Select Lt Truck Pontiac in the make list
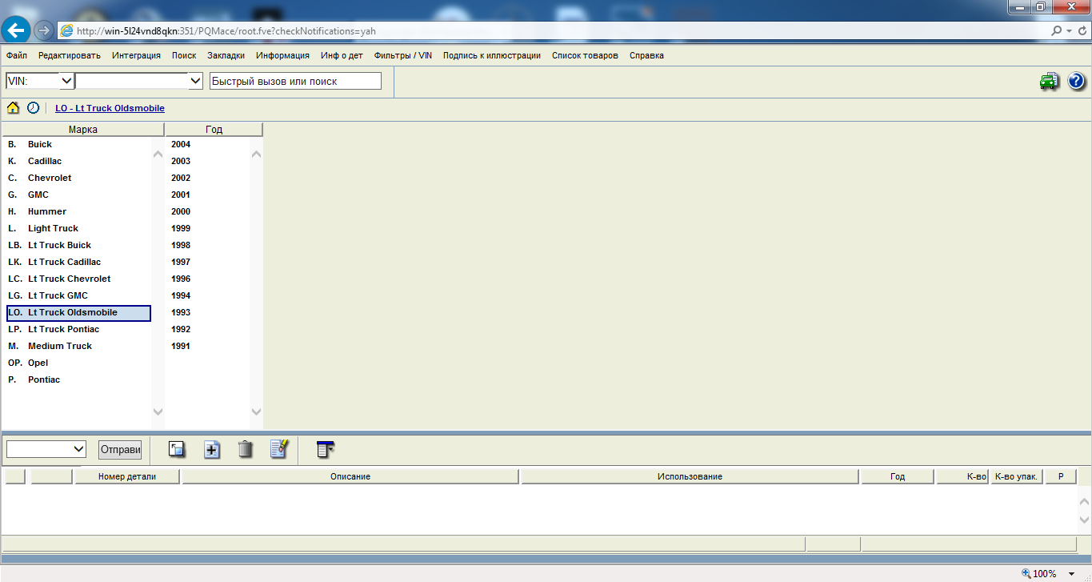 (63, 329)
